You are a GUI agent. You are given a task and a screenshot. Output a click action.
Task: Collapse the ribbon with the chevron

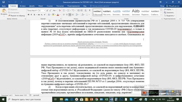[180, 19]
